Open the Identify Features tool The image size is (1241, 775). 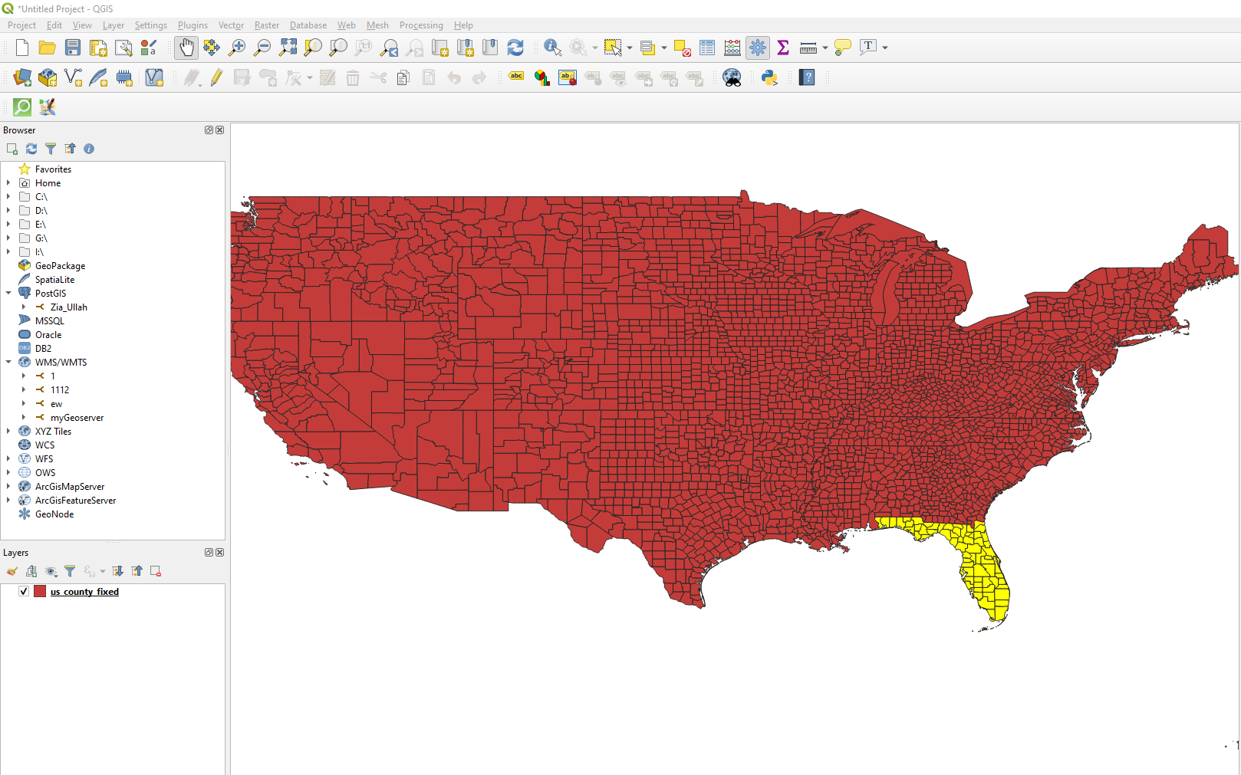click(x=552, y=48)
